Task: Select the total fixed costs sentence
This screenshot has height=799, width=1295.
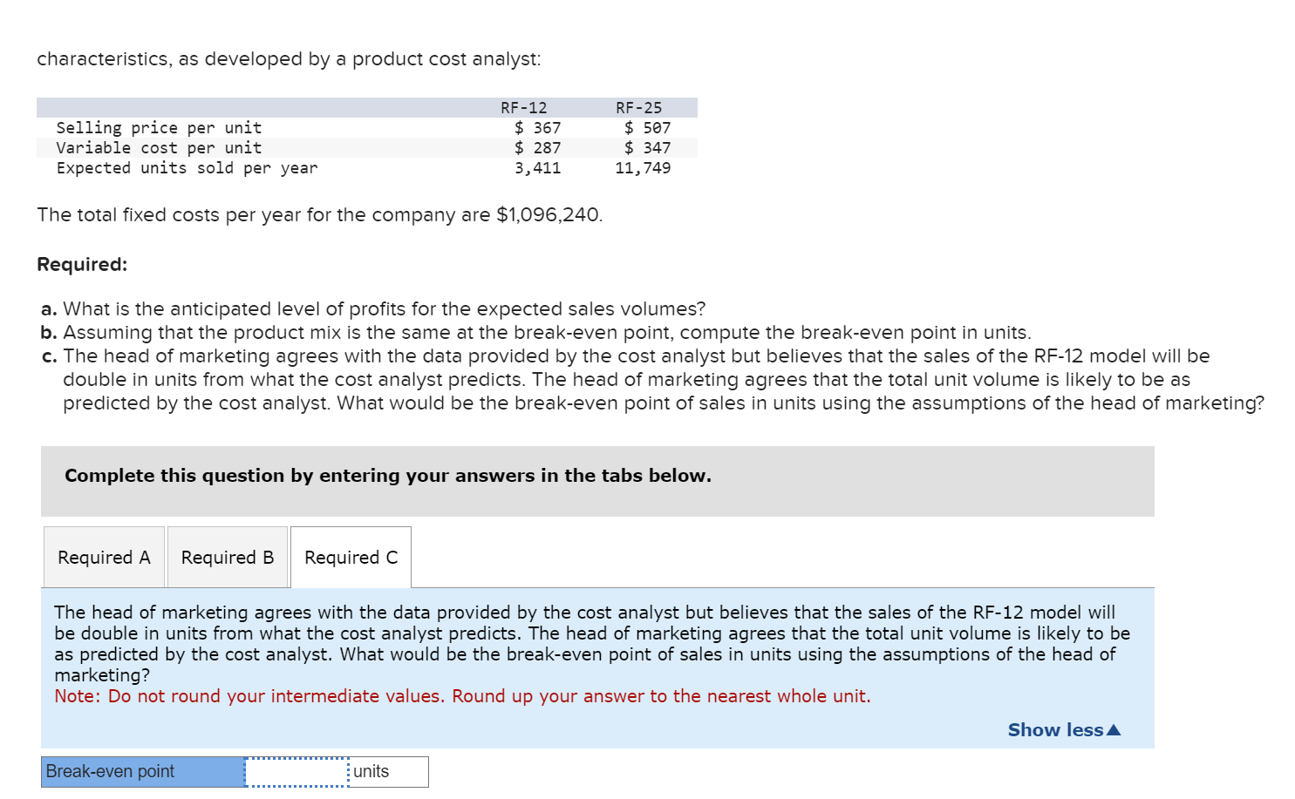Action: [x=319, y=214]
